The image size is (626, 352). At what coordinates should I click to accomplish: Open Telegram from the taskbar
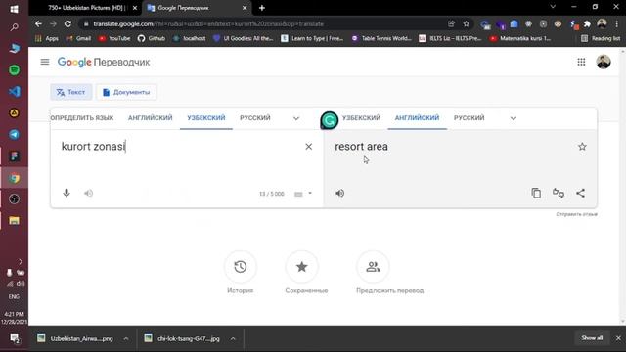(x=15, y=135)
